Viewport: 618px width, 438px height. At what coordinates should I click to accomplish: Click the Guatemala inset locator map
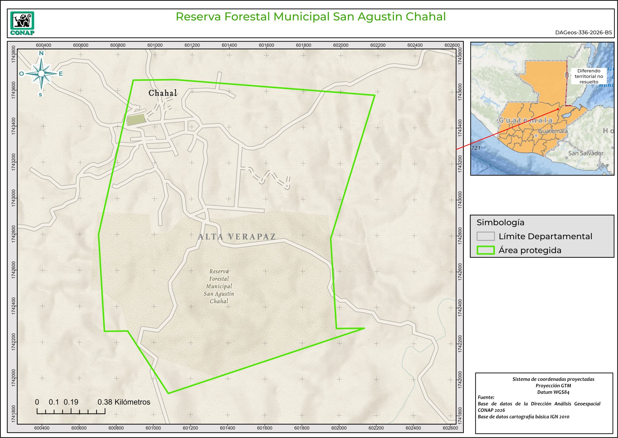coord(542,109)
